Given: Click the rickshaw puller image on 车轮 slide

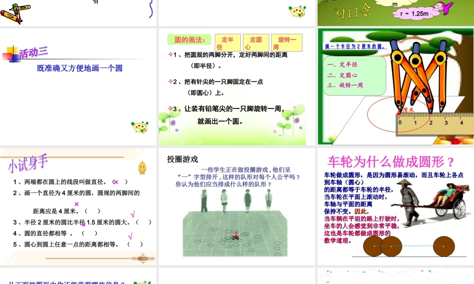Looking at the screenshot, I should tap(409, 203).
